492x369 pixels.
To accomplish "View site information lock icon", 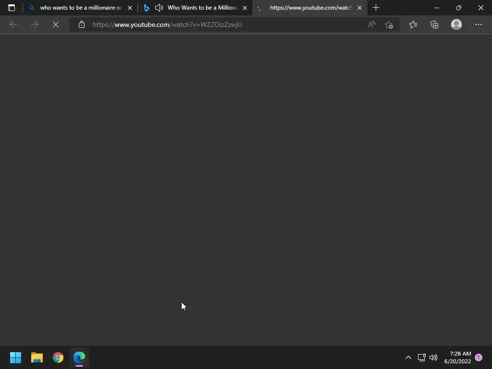I will click(82, 25).
